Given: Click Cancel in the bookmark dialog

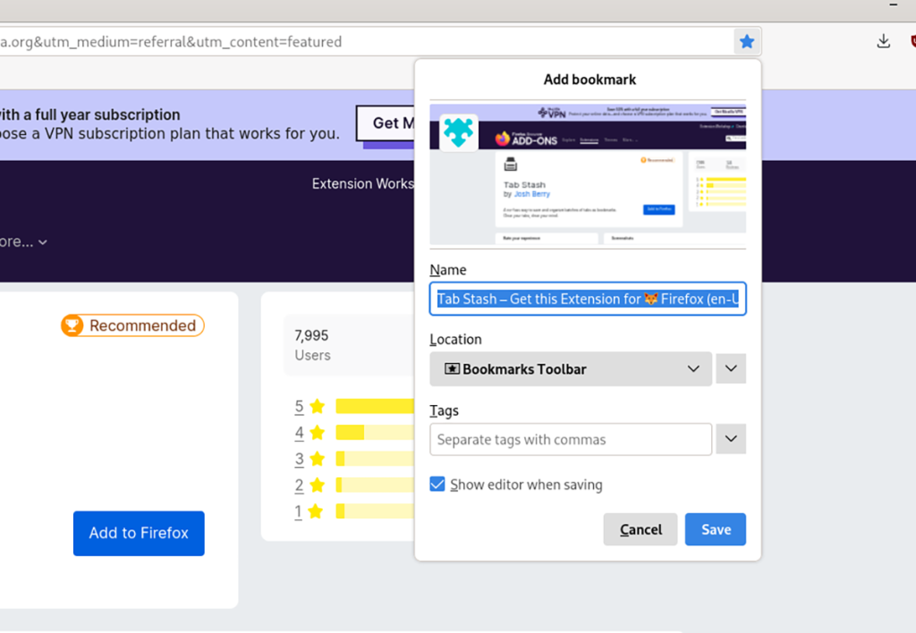Looking at the screenshot, I should (640, 529).
